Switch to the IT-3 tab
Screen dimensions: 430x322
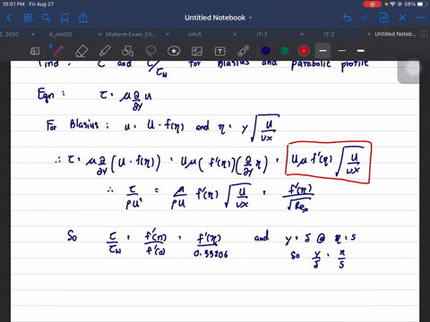pos(262,34)
